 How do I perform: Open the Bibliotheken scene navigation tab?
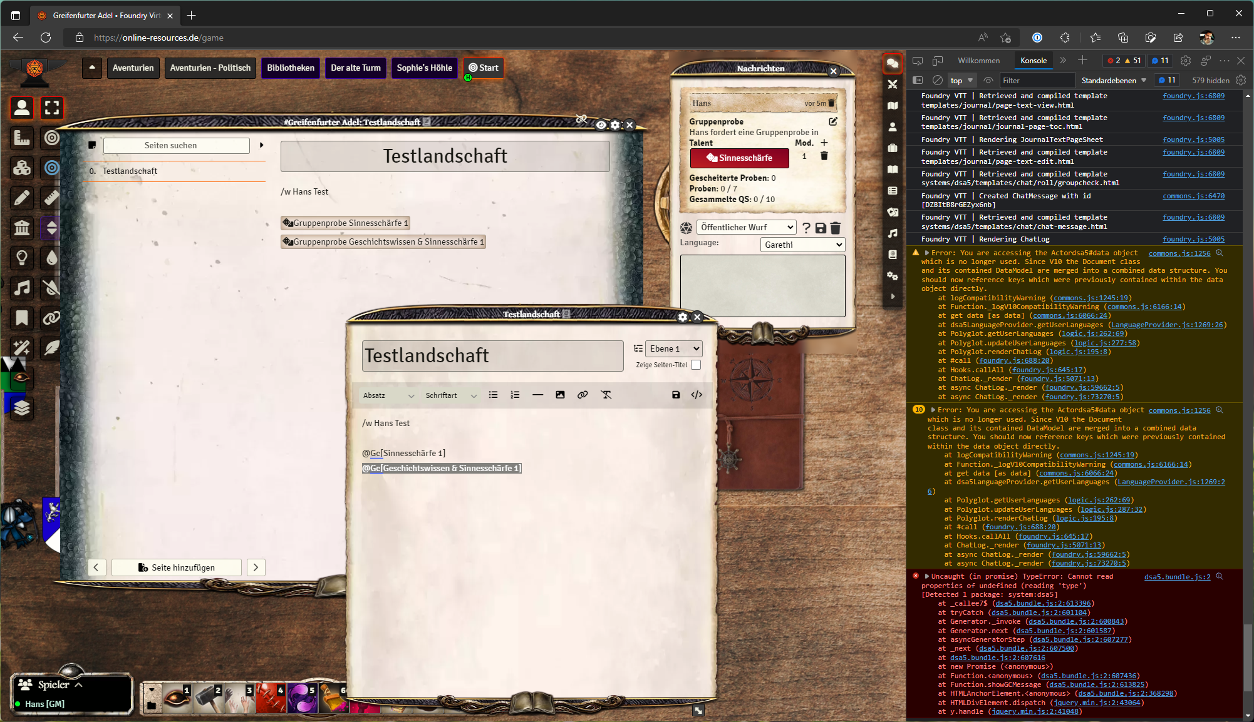click(291, 68)
